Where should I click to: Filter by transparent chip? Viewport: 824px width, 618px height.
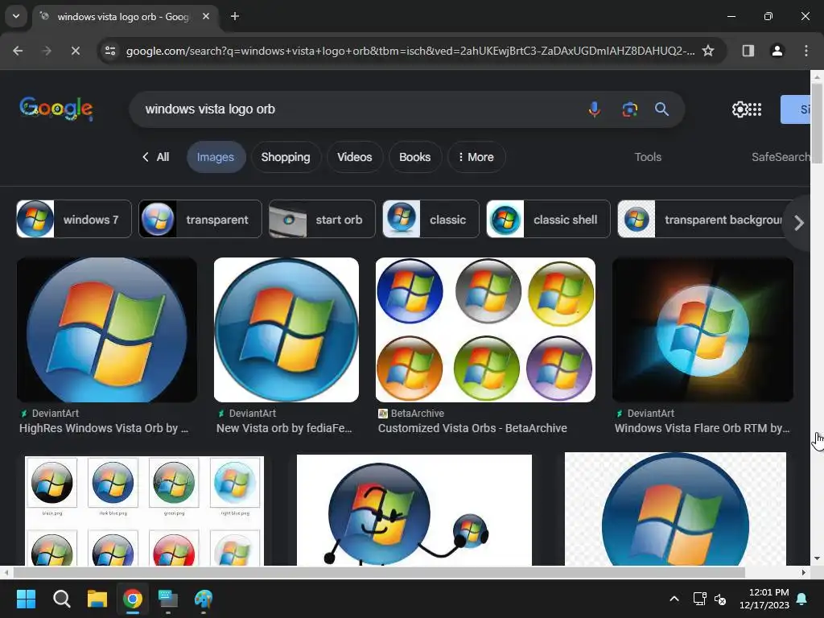coord(200,219)
